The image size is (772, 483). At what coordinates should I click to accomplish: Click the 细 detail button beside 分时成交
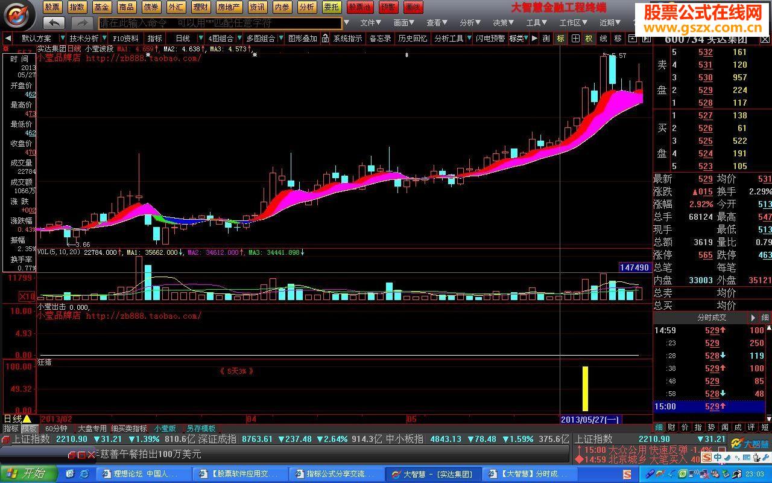click(765, 318)
